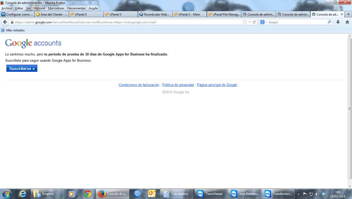Open the Transferenci... taskbar window
The height and width of the screenshot is (199, 352).
click(x=278, y=194)
